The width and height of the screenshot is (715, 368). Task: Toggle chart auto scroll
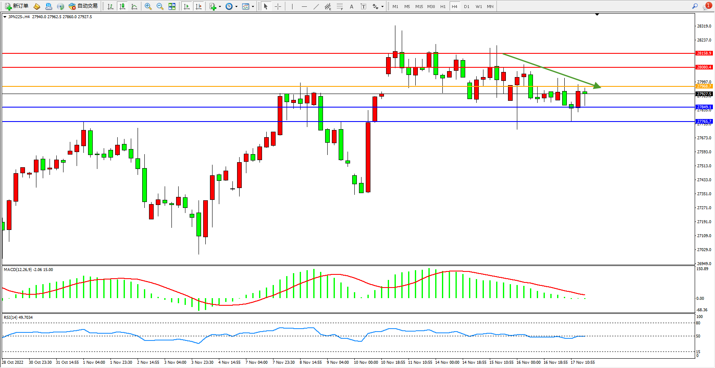pyautogui.click(x=187, y=6)
